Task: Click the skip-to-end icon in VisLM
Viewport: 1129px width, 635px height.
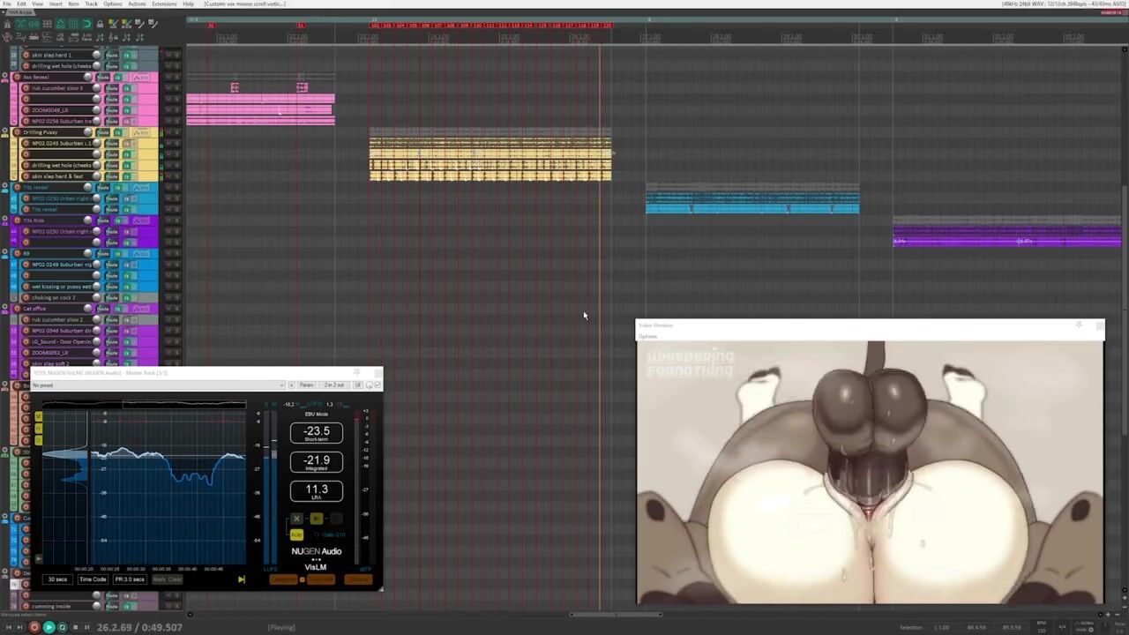Action: click(241, 579)
